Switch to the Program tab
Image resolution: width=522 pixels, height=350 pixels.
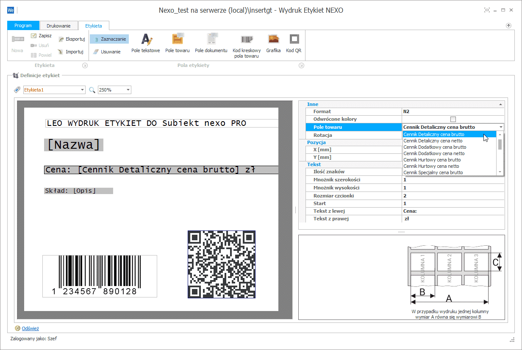coord(23,25)
